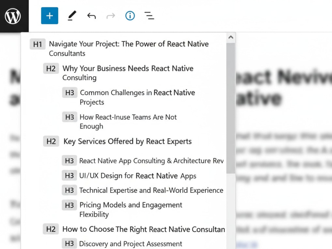
Task: Click the H1 level badge
Action: pyautogui.click(x=38, y=44)
